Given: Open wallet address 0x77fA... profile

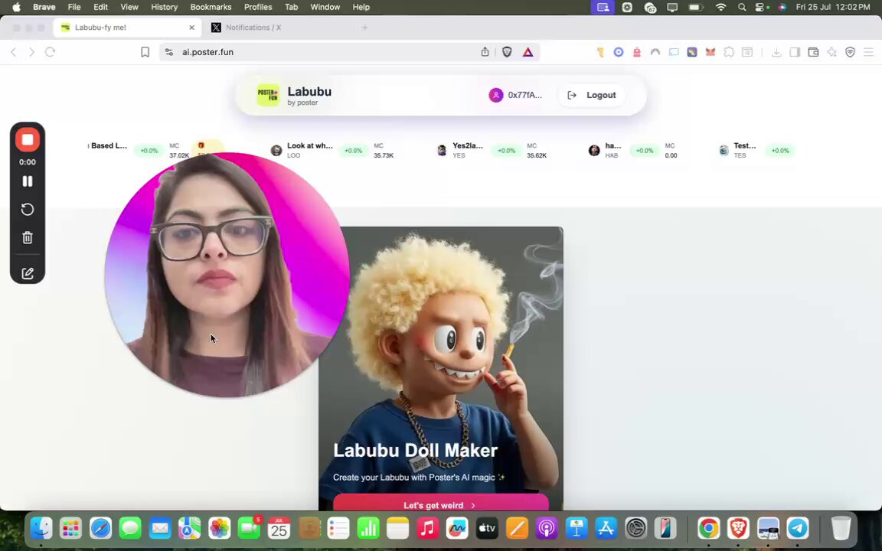Looking at the screenshot, I should [515, 95].
